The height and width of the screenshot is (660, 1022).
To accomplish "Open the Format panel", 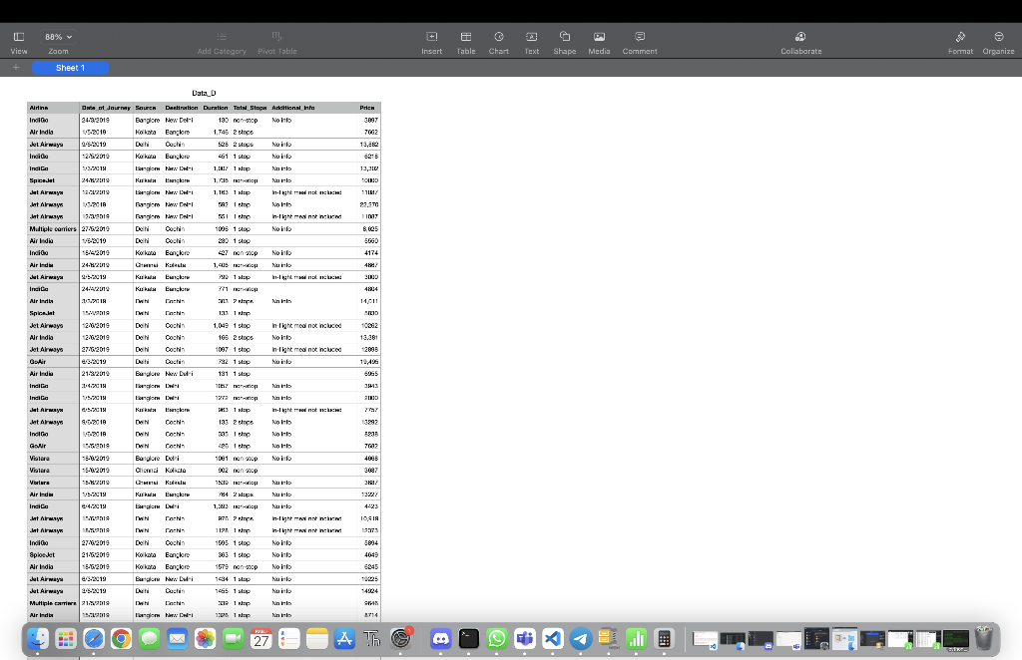I will (x=960, y=40).
